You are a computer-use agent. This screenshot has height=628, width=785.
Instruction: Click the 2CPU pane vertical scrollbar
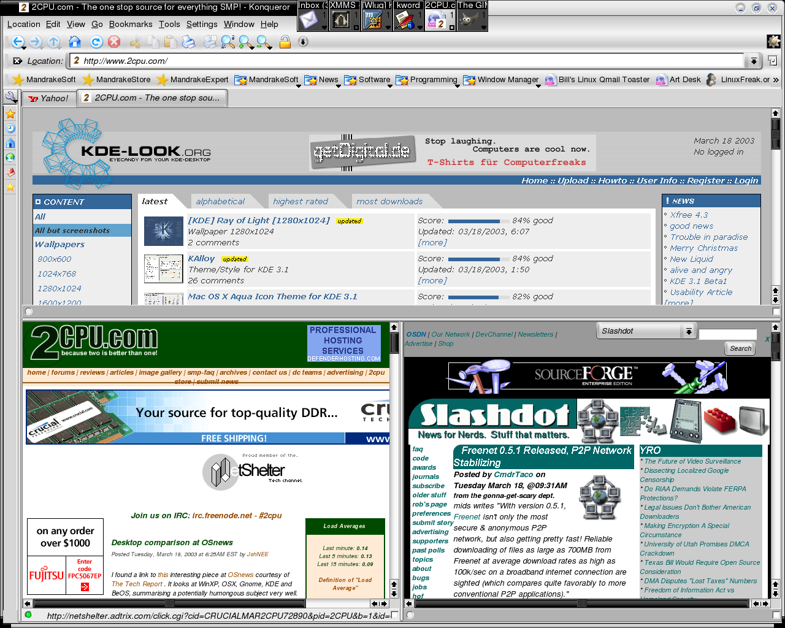coord(394,461)
